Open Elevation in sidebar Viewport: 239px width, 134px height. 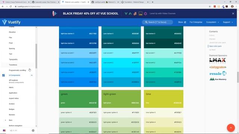12,32
